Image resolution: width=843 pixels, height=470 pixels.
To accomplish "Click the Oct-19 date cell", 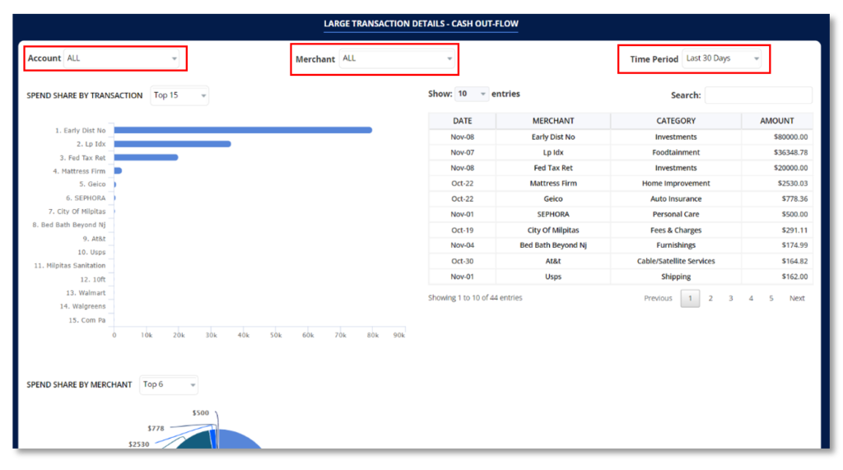I will pos(463,230).
